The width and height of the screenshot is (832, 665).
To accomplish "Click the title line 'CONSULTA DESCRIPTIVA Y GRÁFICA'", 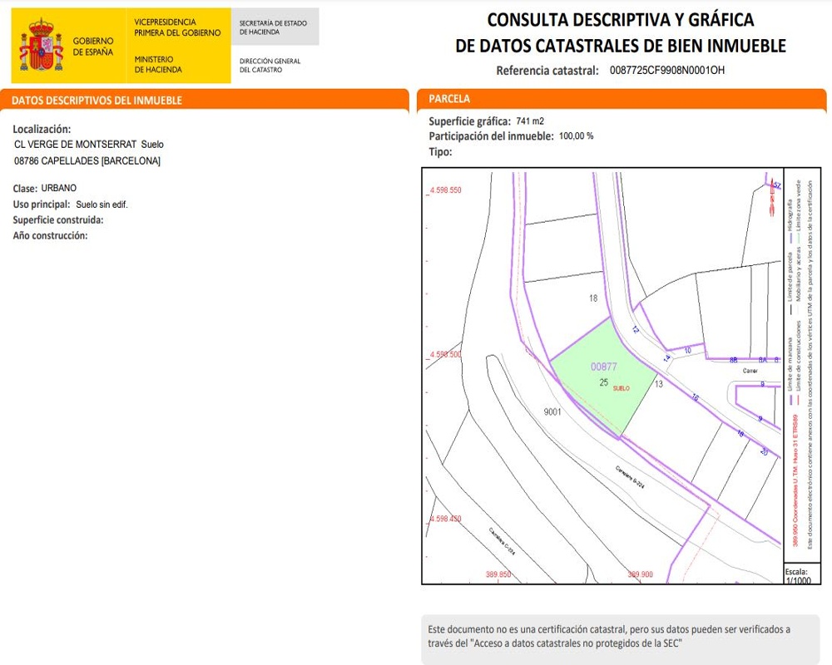I will 621,20.
